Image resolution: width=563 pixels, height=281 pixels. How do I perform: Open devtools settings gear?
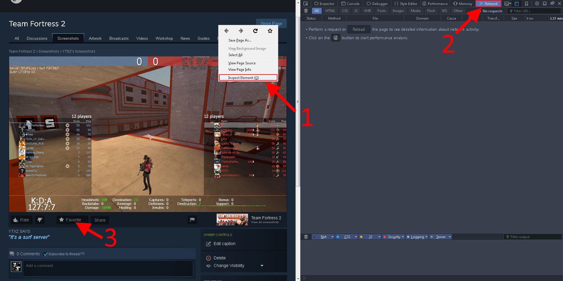pos(537,4)
